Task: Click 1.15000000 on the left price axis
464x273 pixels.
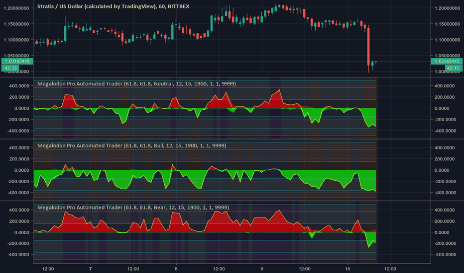Action: (x=16, y=24)
